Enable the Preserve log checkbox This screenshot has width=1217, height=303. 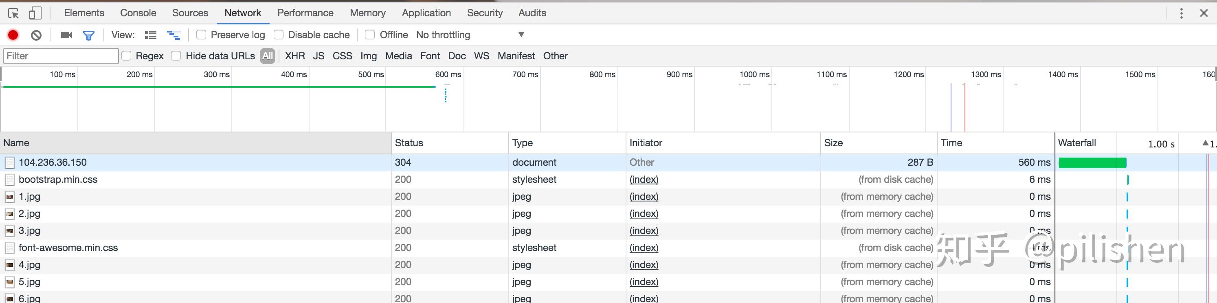click(201, 35)
